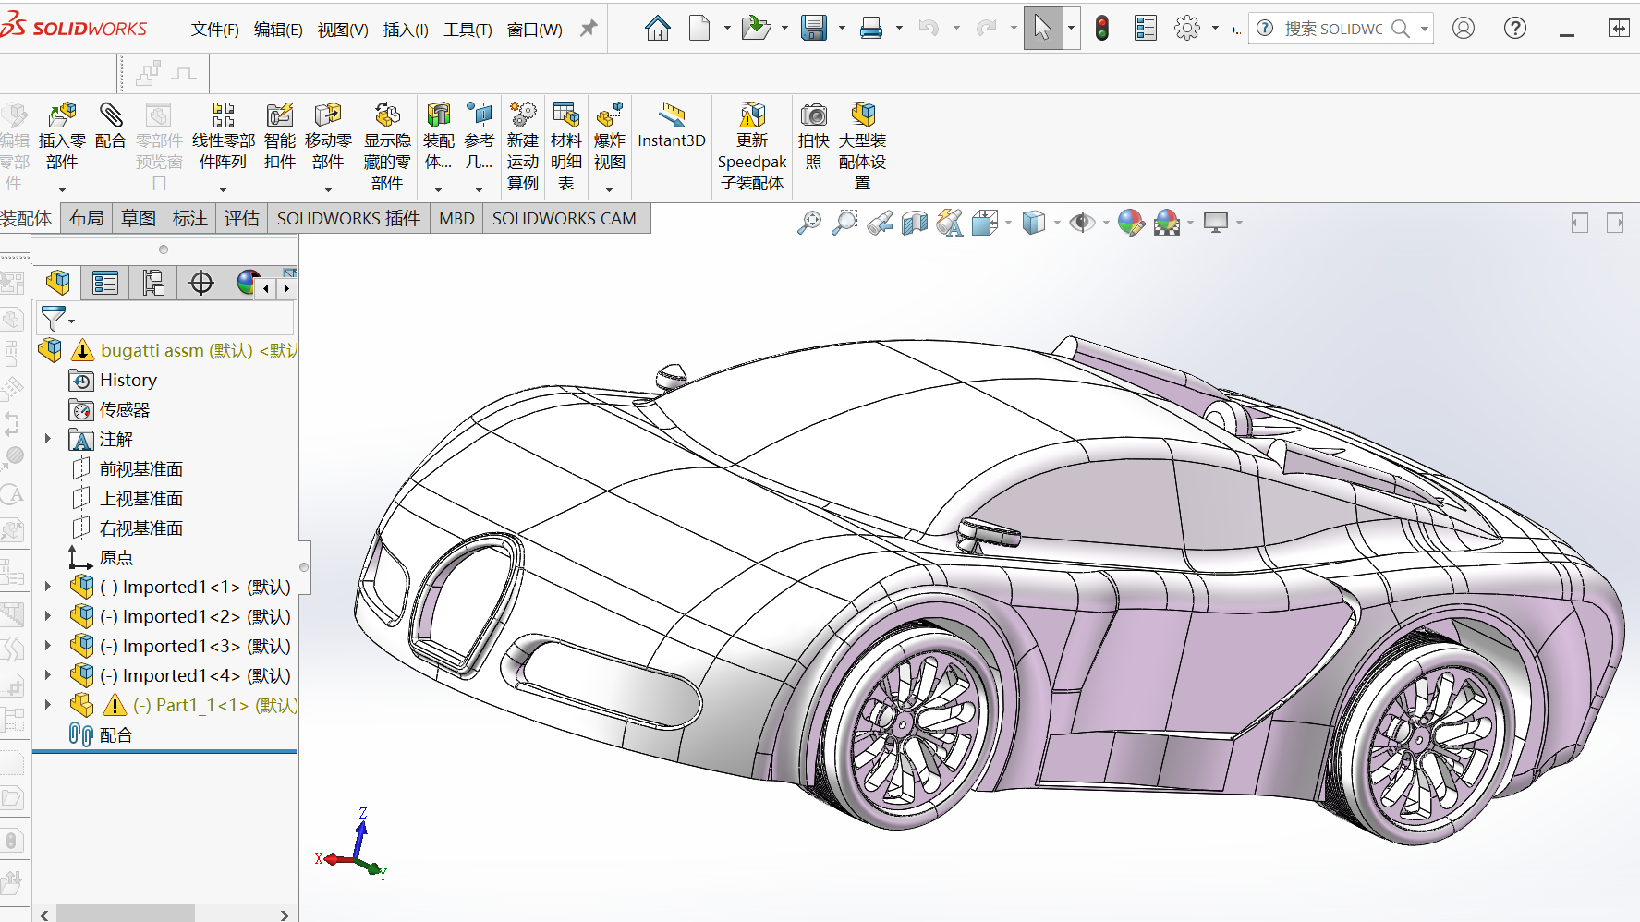Save the assembly with Save icon
The height and width of the screenshot is (922, 1640).
coord(813,29)
